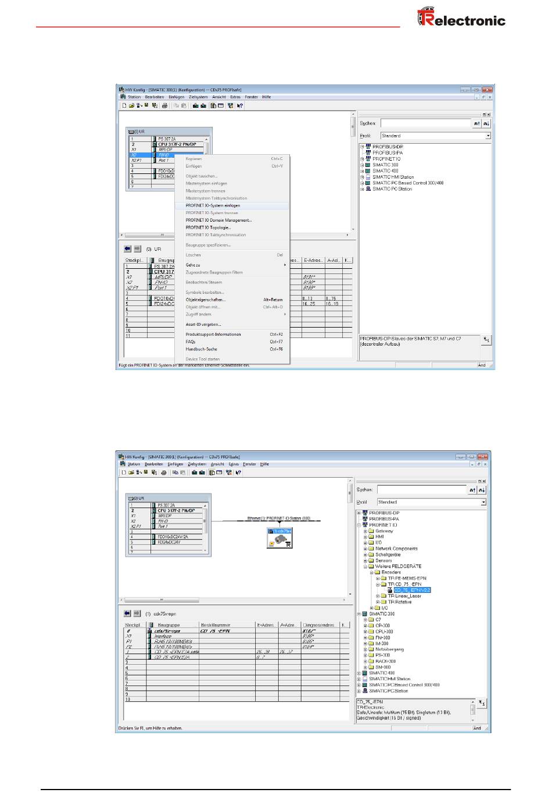Viewport: 552px width, 807px height.
Task: Open Zielsystem menu in upper HW Konfig window
Action: coord(198,97)
